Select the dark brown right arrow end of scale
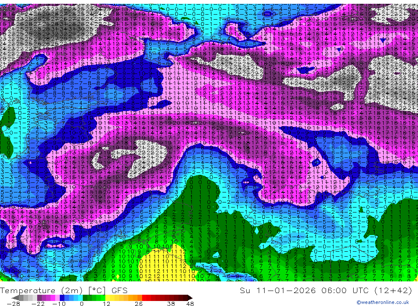This screenshot has width=418, height=306. coord(190,298)
